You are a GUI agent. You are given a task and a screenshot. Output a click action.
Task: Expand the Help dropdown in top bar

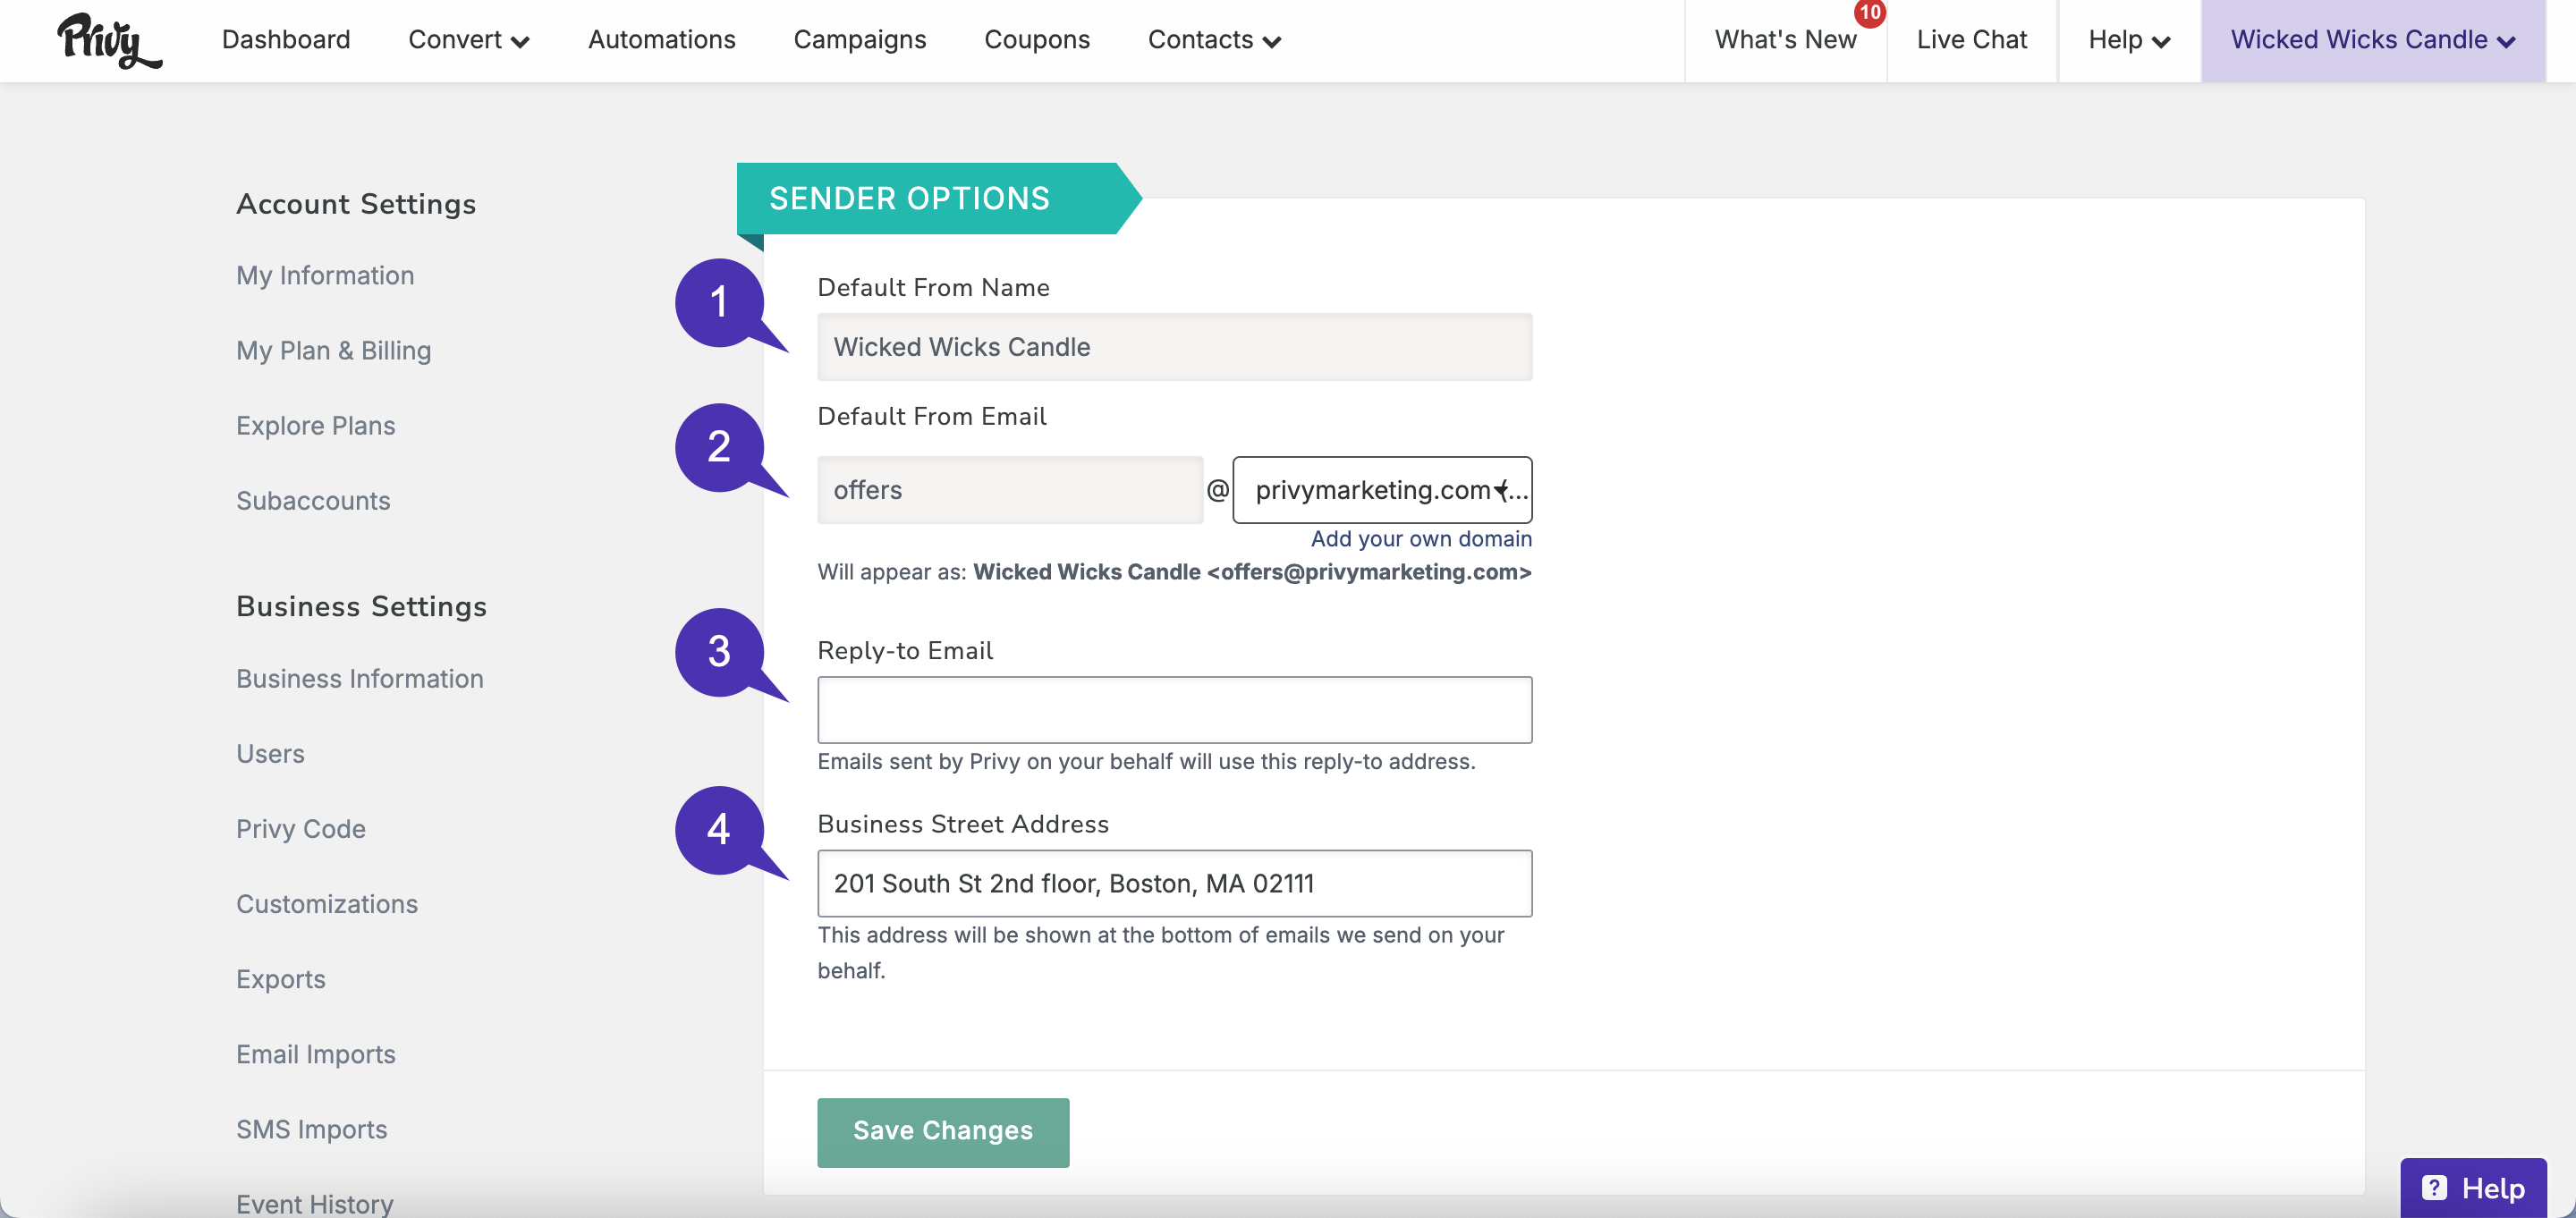(x=2128, y=40)
